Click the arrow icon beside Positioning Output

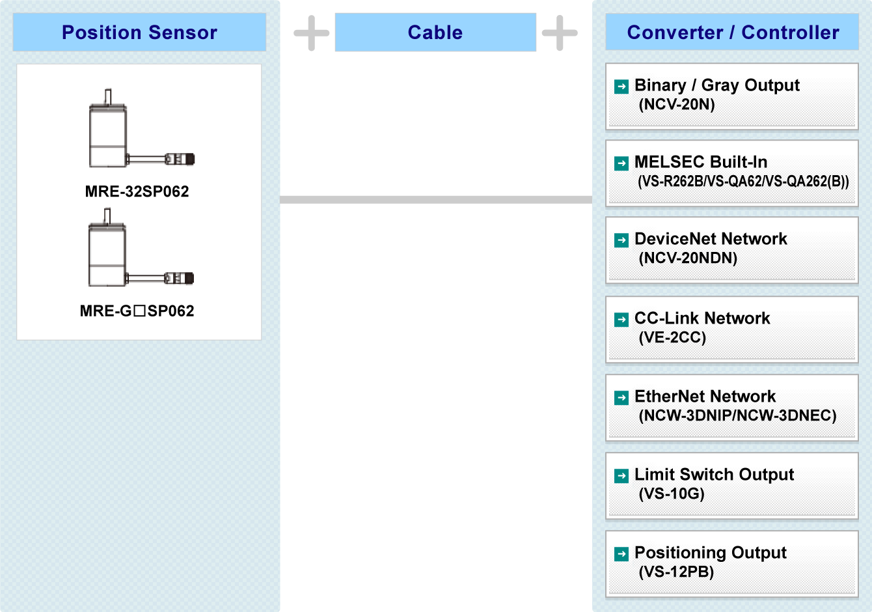[x=621, y=553]
